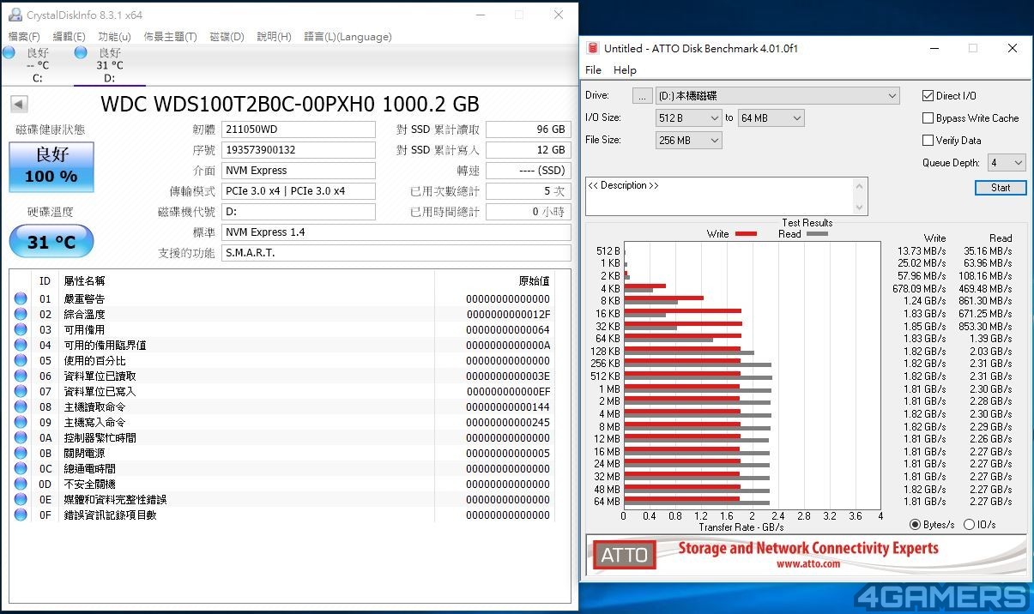
Task: Click the CrystalDiskInfo title bar app icon
Action: [15, 15]
